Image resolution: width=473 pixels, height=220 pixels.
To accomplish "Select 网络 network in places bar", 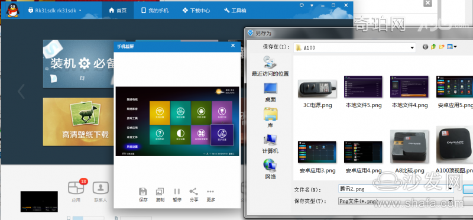I will point(270,170).
